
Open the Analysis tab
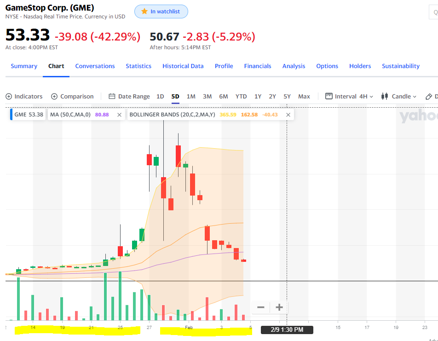click(x=294, y=66)
